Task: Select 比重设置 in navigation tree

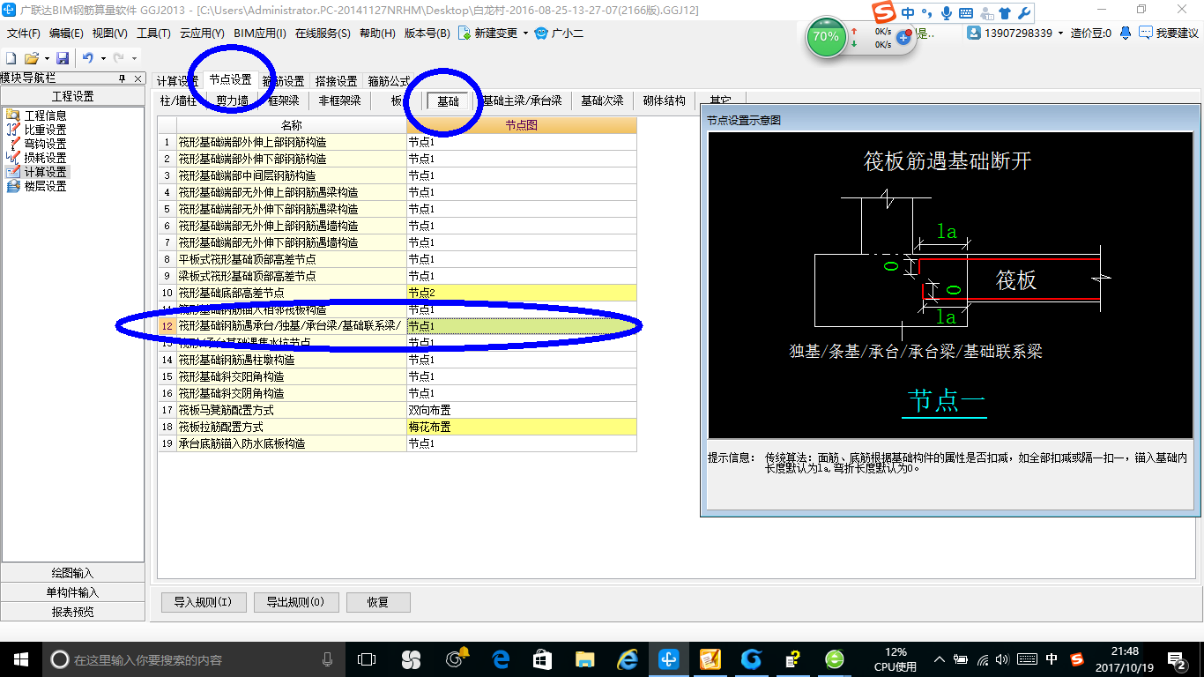Action: (x=45, y=130)
